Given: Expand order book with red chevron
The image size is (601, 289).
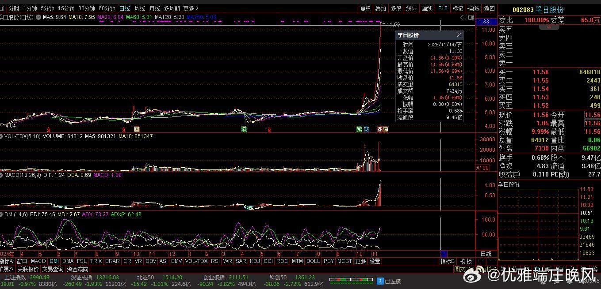Looking at the screenshot, I should pyautogui.click(x=549, y=27).
